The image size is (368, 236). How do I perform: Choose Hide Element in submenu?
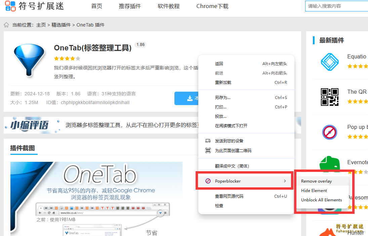314,190
